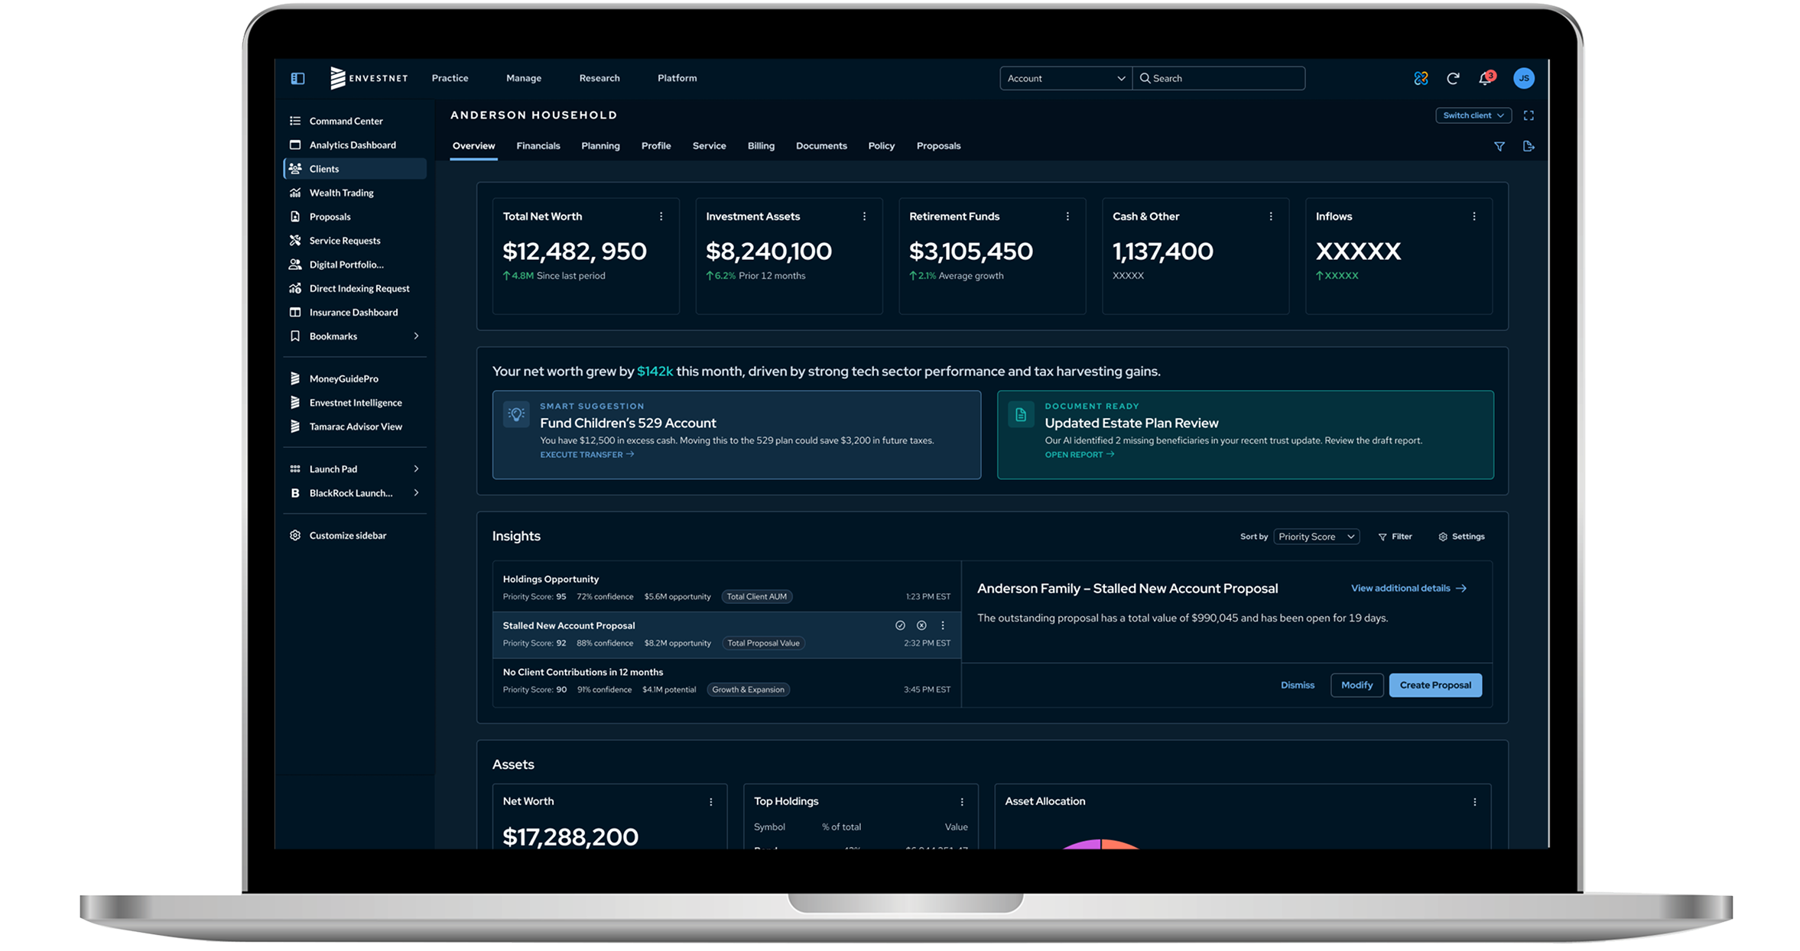
Task: Open the Switch client dropdown
Action: 1473,115
